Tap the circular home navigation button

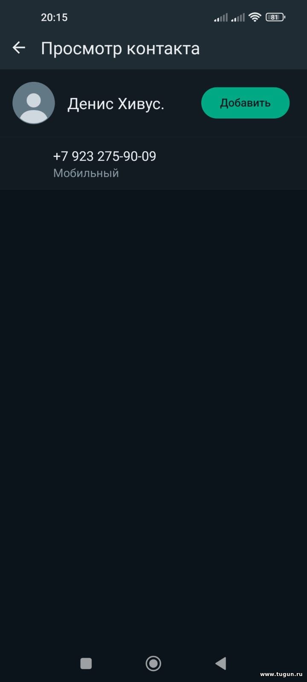pos(153,663)
